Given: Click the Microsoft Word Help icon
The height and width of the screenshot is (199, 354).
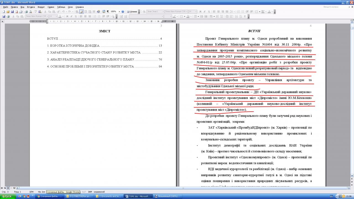Looking at the screenshot, I should click(x=123, y=12).
